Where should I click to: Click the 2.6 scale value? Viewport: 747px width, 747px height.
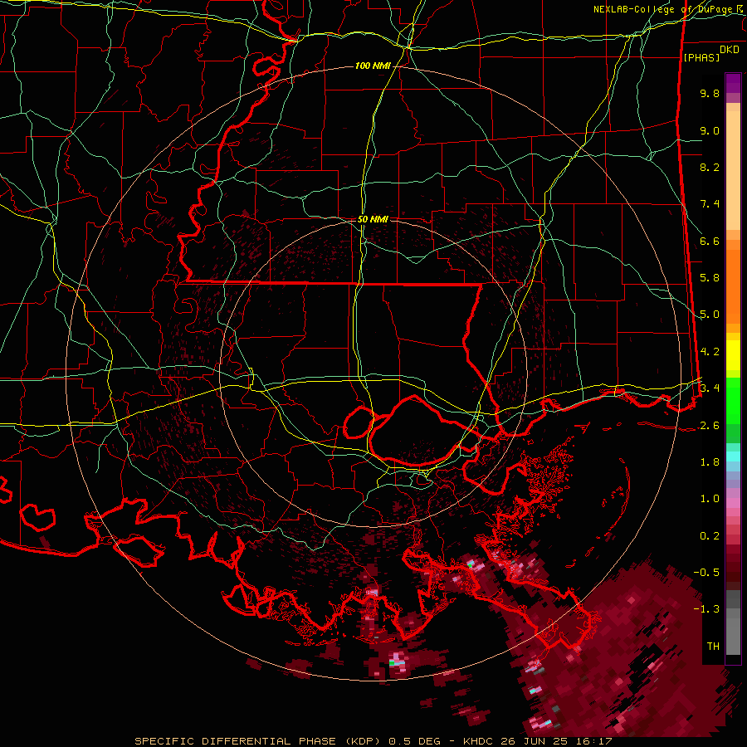[x=710, y=426]
